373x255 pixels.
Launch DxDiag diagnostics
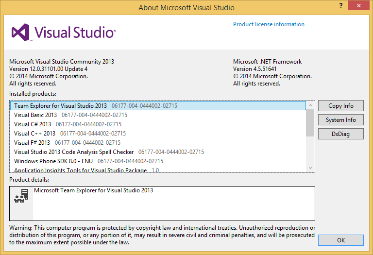pyautogui.click(x=340, y=134)
